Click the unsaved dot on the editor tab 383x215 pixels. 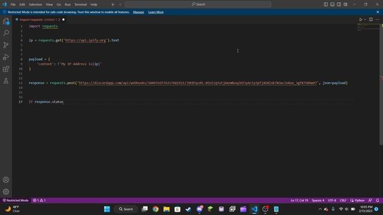click(x=63, y=20)
